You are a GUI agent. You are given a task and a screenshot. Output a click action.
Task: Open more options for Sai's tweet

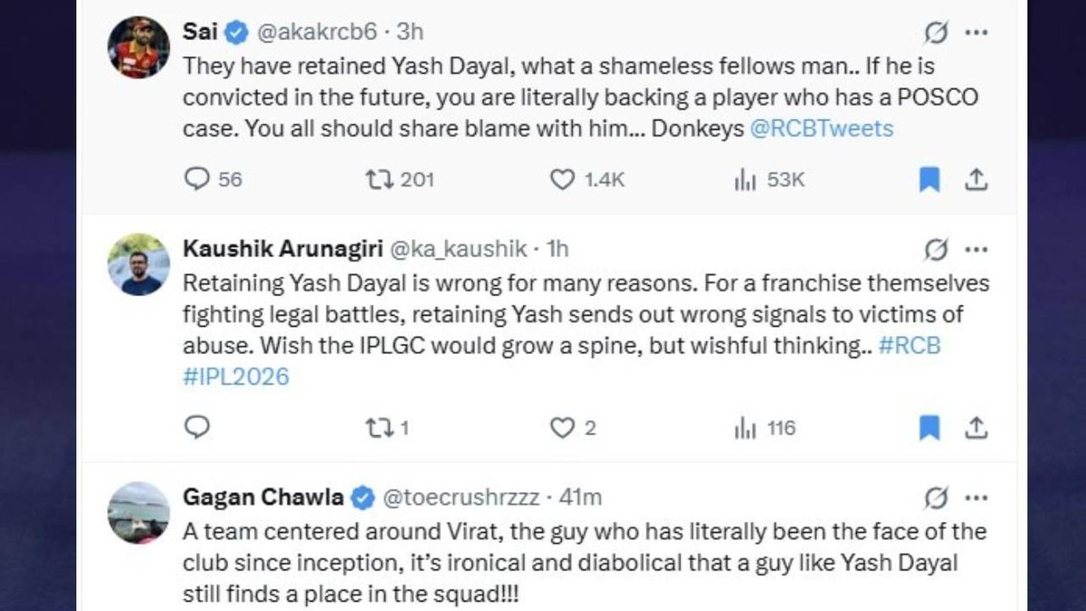pos(976,33)
